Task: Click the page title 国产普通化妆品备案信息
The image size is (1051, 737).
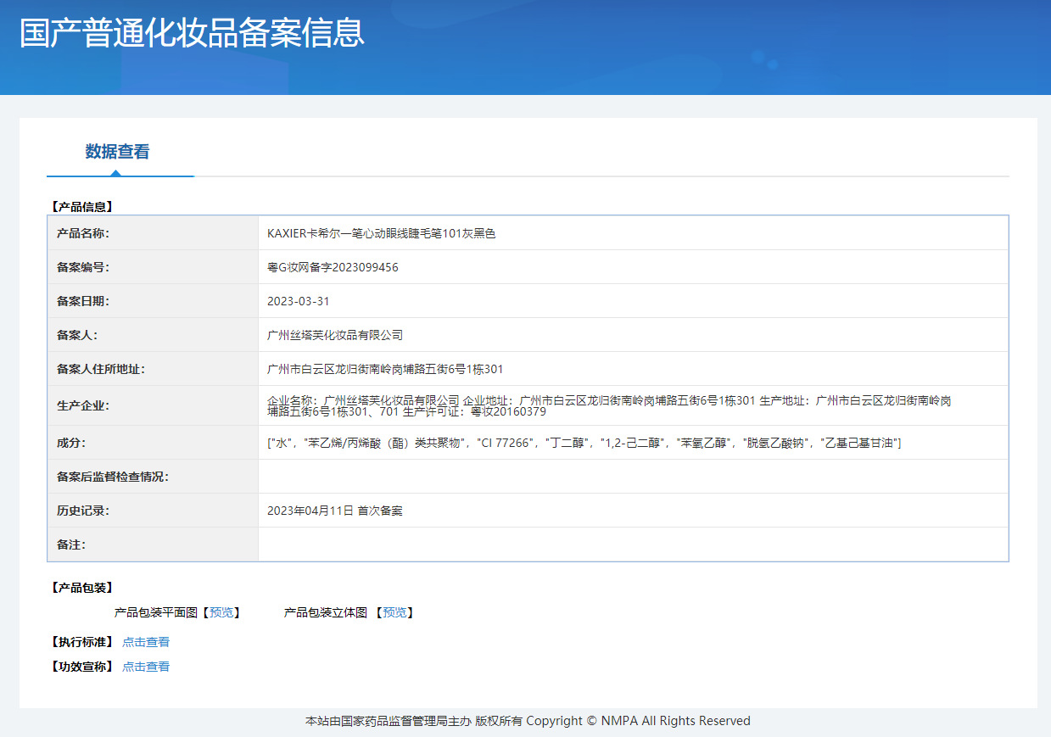Action: [192, 32]
